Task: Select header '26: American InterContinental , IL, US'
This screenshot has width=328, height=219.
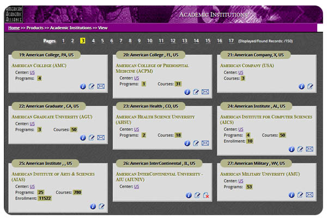Action: coord(159,163)
